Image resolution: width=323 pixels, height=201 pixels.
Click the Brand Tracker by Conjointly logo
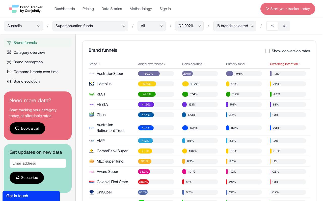(x=26, y=9)
